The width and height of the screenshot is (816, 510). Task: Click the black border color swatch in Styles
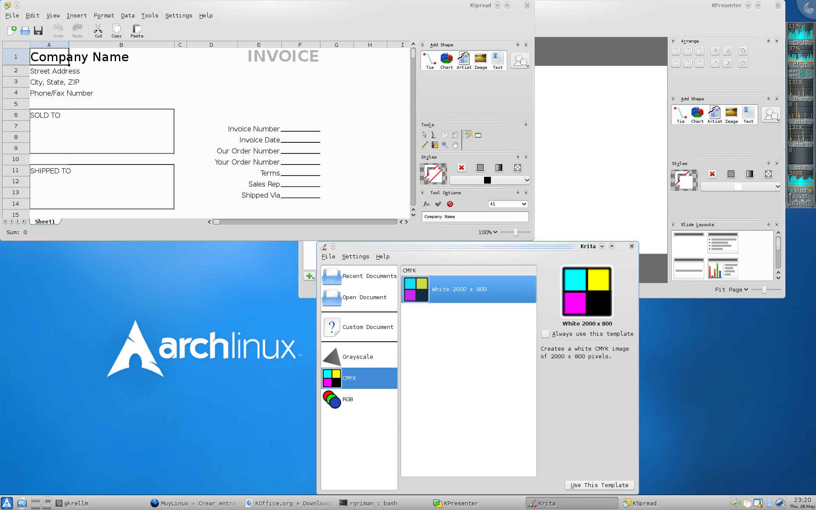click(487, 180)
